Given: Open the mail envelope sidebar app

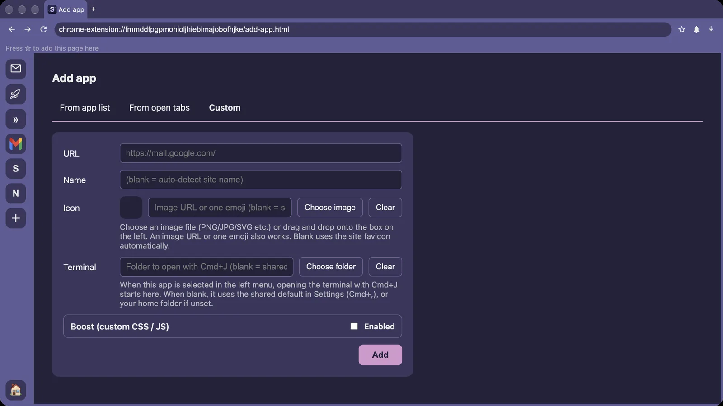Looking at the screenshot, I should click(16, 69).
